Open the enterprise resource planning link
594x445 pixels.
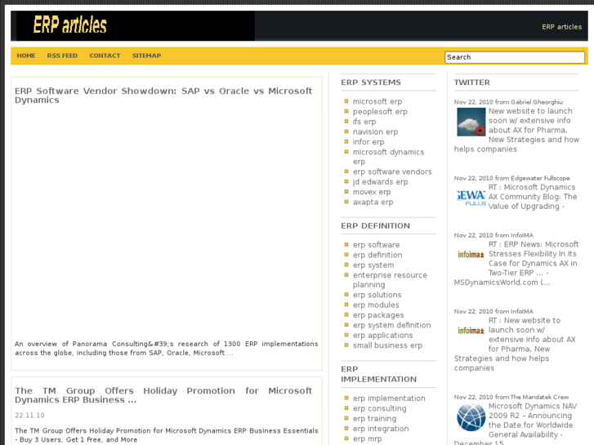[x=390, y=280]
